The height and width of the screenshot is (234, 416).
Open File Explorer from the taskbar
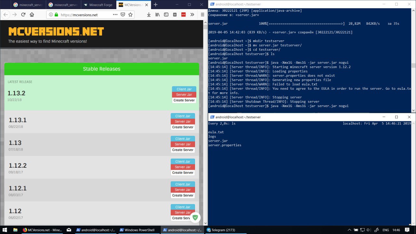pyautogui.click(x=15, y=230)
